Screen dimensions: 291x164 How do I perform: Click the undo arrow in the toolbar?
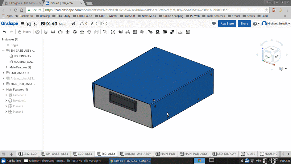pos(4,32)
